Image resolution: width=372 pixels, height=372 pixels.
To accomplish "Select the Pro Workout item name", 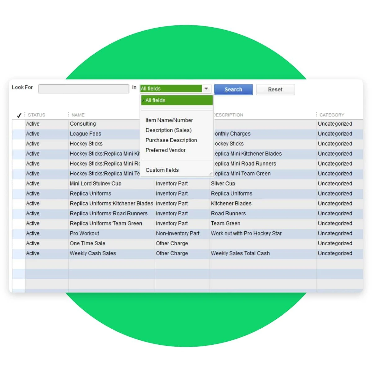I will pos(84,233).
